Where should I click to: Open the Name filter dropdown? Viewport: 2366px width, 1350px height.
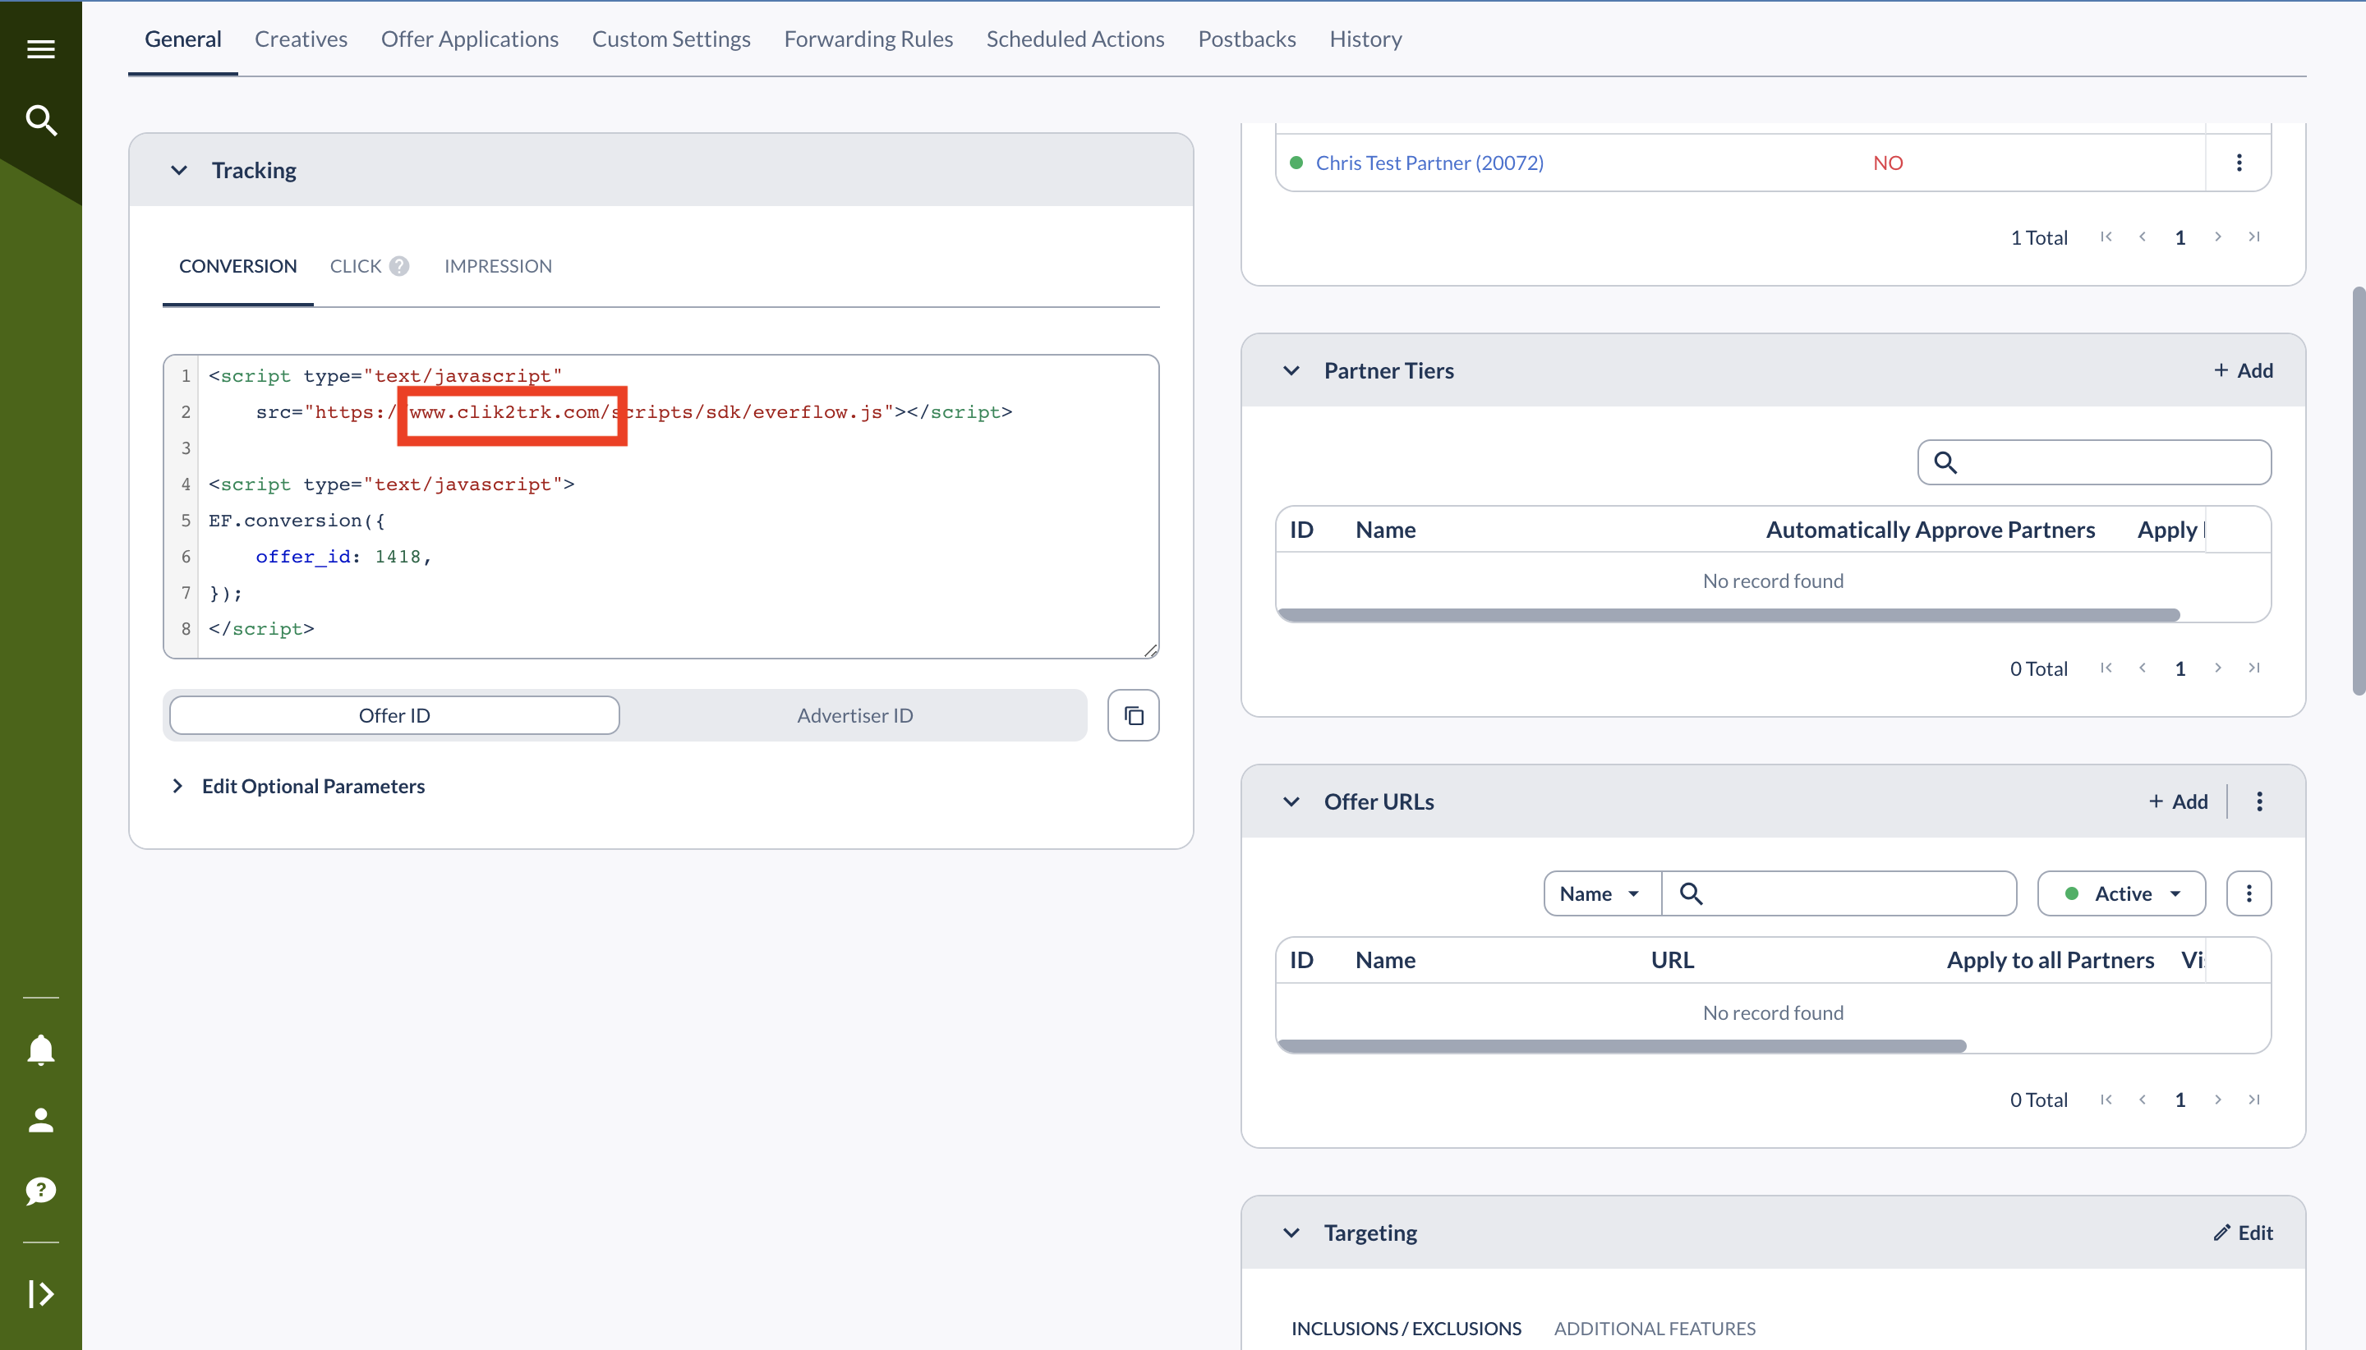tap(1602, 893)
